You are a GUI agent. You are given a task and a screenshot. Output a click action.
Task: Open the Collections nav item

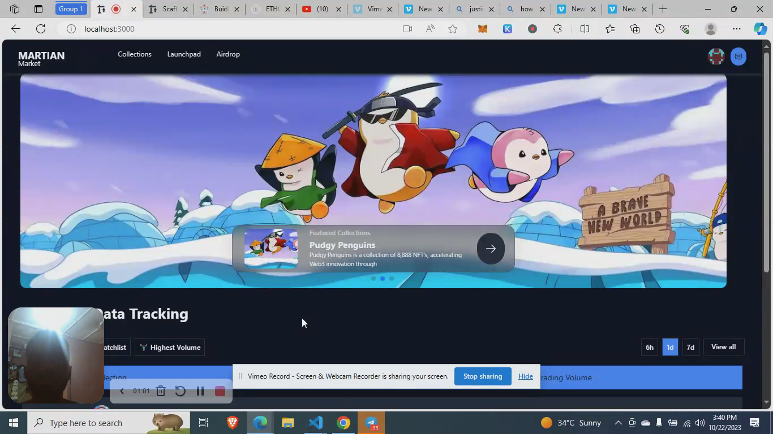pos(134,54)
